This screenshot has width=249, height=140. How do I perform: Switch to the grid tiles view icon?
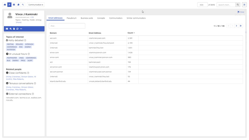(14, 5)
